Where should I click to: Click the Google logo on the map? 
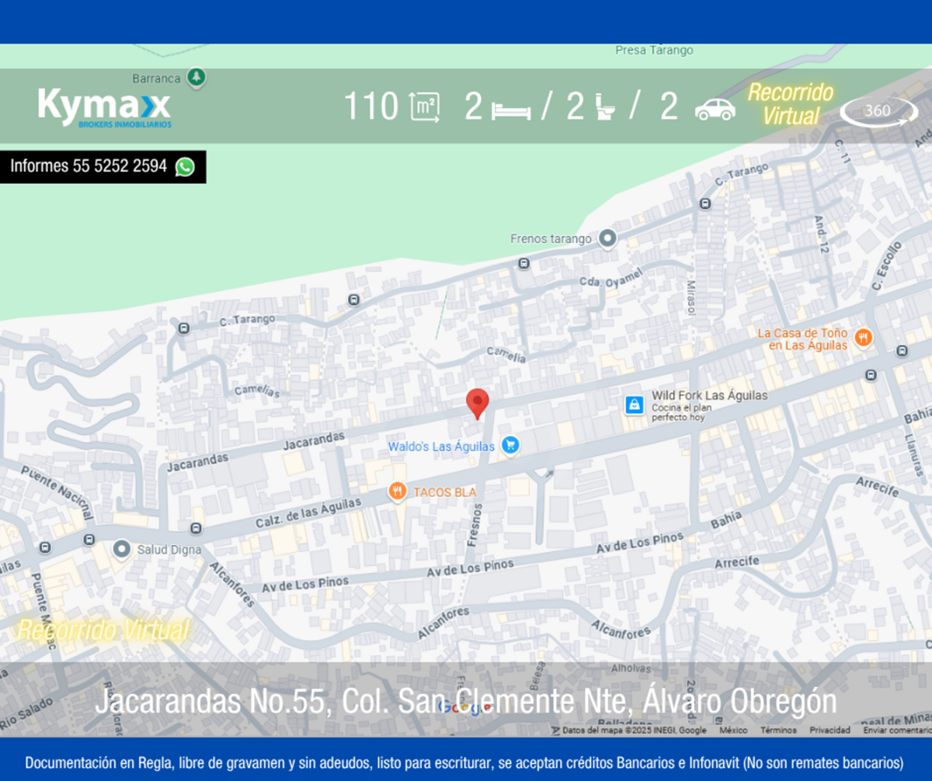[464, 706]
